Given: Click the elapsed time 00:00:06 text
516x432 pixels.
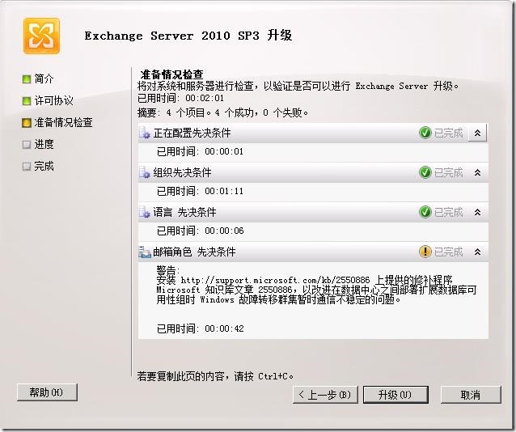Looking at the screenshot, I should click(x=224, y=231).
